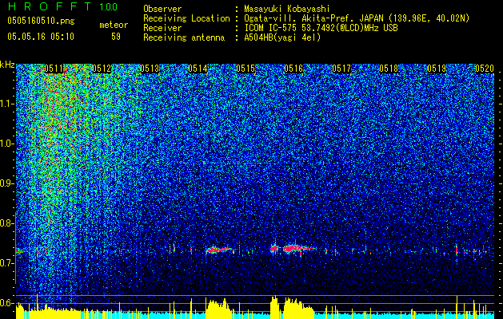Click the Receiving Location label

click(186, 18)
